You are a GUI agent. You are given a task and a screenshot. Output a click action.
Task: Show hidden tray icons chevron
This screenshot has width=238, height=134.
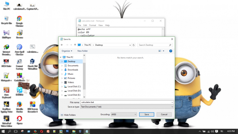200,131
